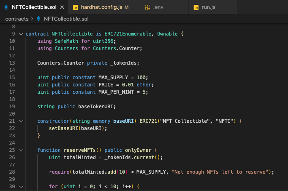
Task: Collapse the reserveNFTs function at line 25
Action: coord(21,150)
